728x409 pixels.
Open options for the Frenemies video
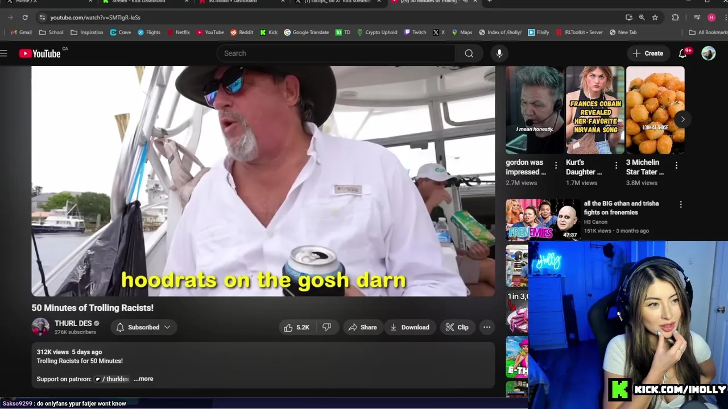[x=681, y=204]
